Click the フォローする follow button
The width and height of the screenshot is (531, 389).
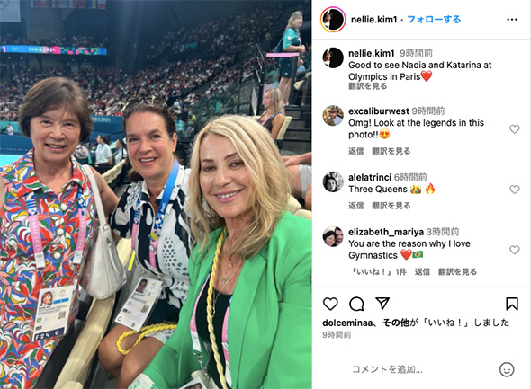434,20
